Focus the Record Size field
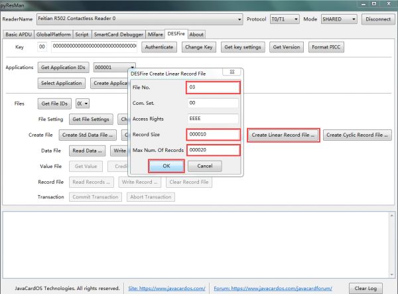 [213, 135]
